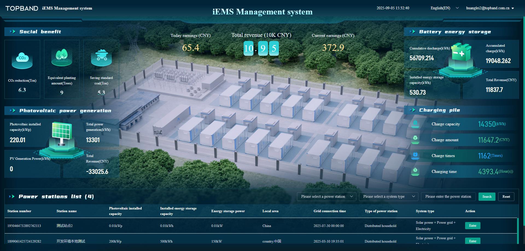Click Today earnings value 65.4
525x251 pixels.
[x=191, y=48]
